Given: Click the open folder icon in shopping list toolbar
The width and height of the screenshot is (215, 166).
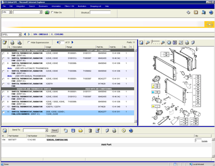Looking at the screenshot, I should point(80,130).
